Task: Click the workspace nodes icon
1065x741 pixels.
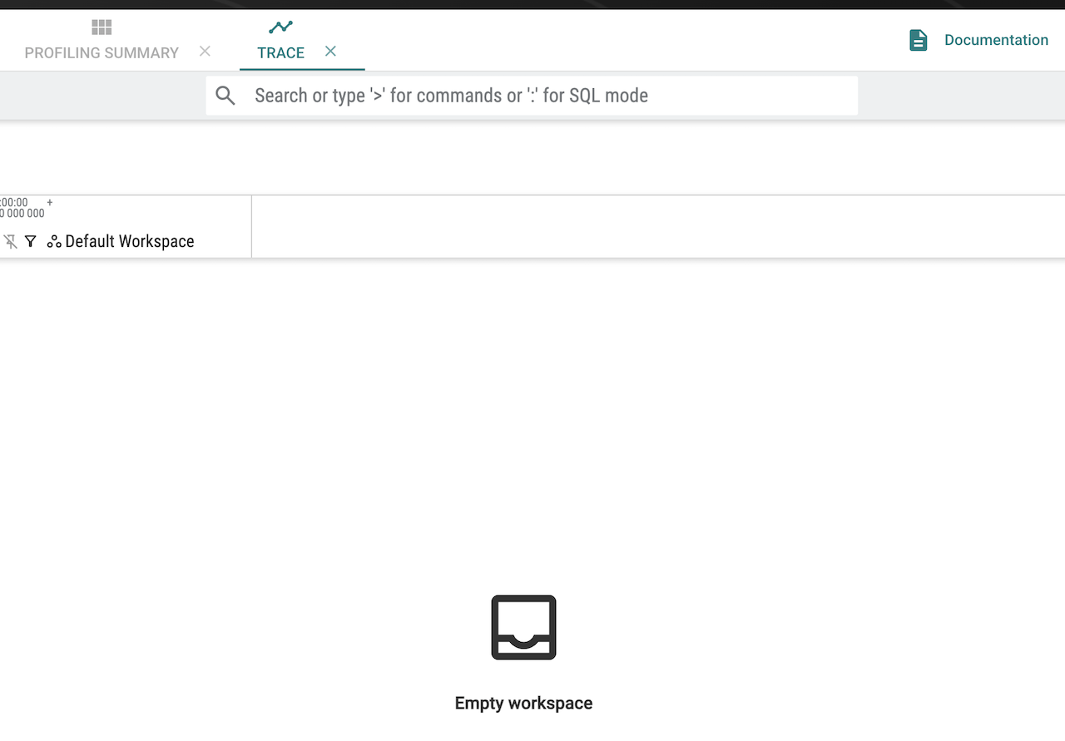Action: click(54, 241)
